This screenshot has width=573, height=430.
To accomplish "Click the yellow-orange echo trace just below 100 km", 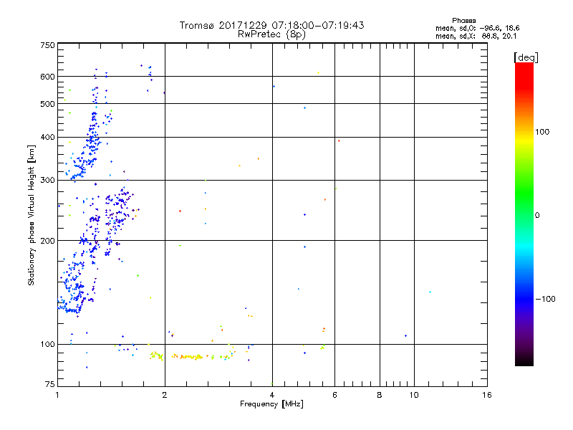I will click(x=192, y=356).
